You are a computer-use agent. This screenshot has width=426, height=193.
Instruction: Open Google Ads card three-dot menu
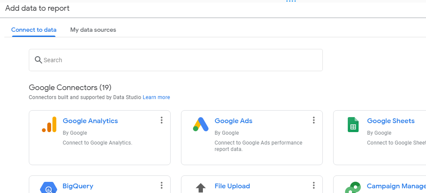pos(313,121)
